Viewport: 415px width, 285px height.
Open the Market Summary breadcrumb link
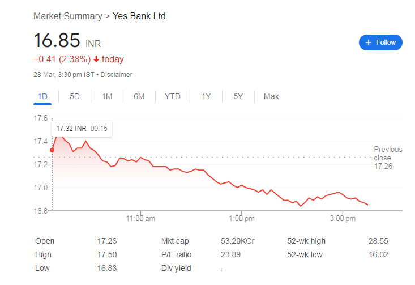click(67, 16)
